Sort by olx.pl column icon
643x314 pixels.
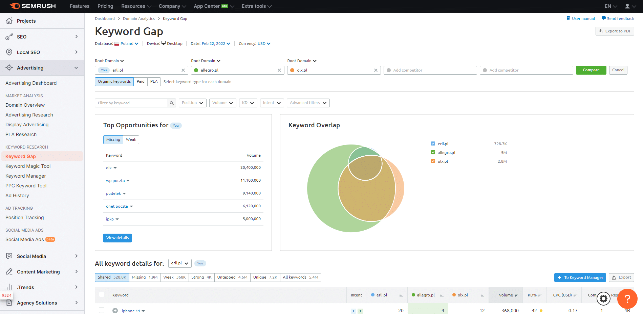tap(482, 295)
